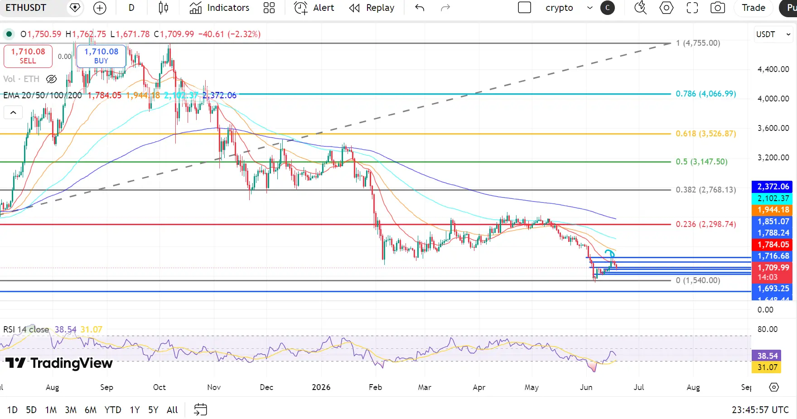This screenshot has width=797, height=419.
Task: Open the quick search icon
Action: [x=640, y=8]
